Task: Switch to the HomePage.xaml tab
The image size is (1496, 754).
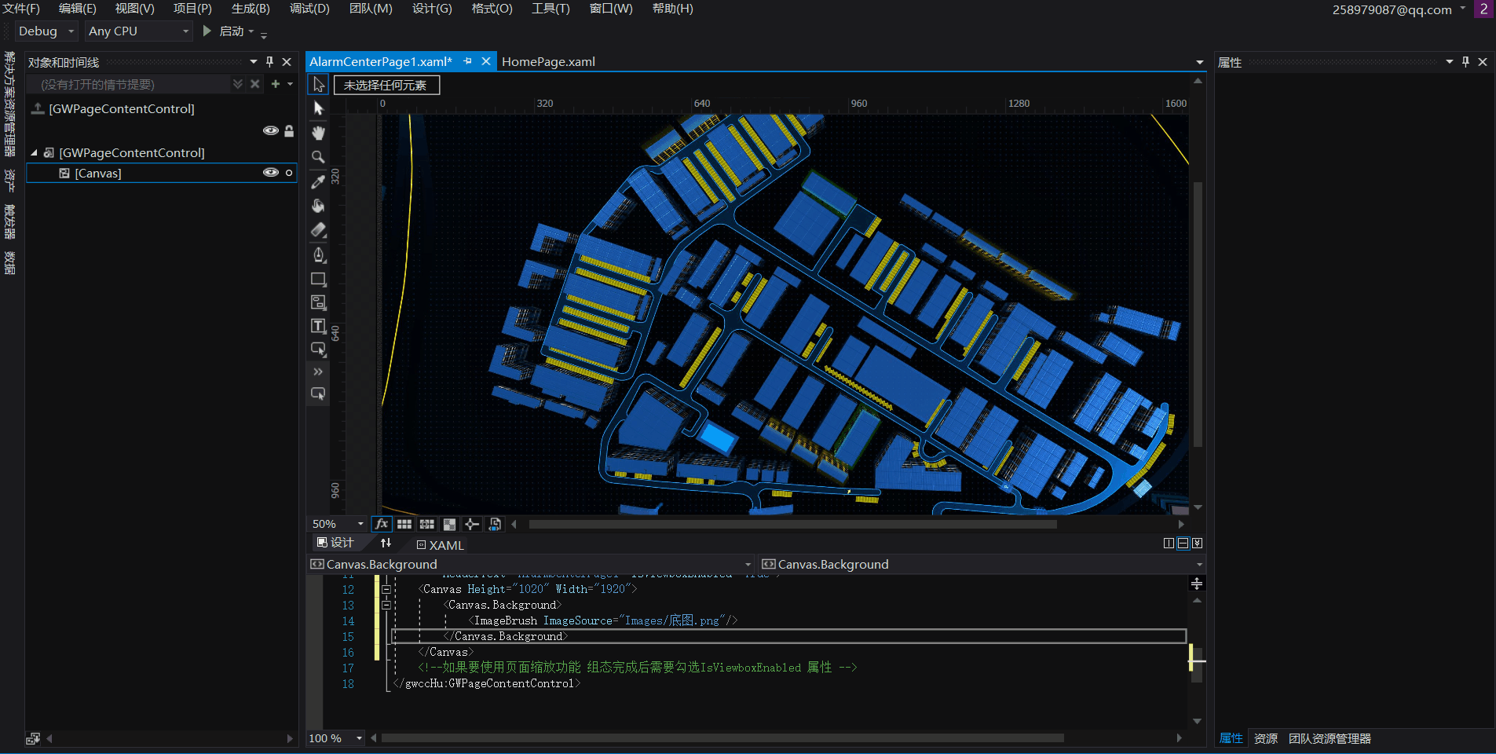Action: (548, 62)
